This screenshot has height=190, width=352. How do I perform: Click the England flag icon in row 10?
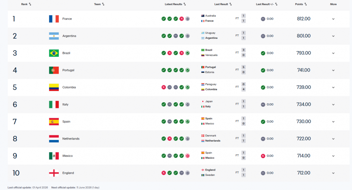coord(54,173)
